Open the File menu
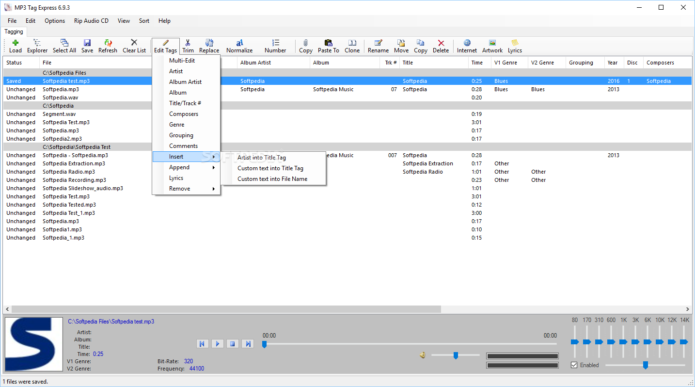Screen dimensions: 695x387 12,21
